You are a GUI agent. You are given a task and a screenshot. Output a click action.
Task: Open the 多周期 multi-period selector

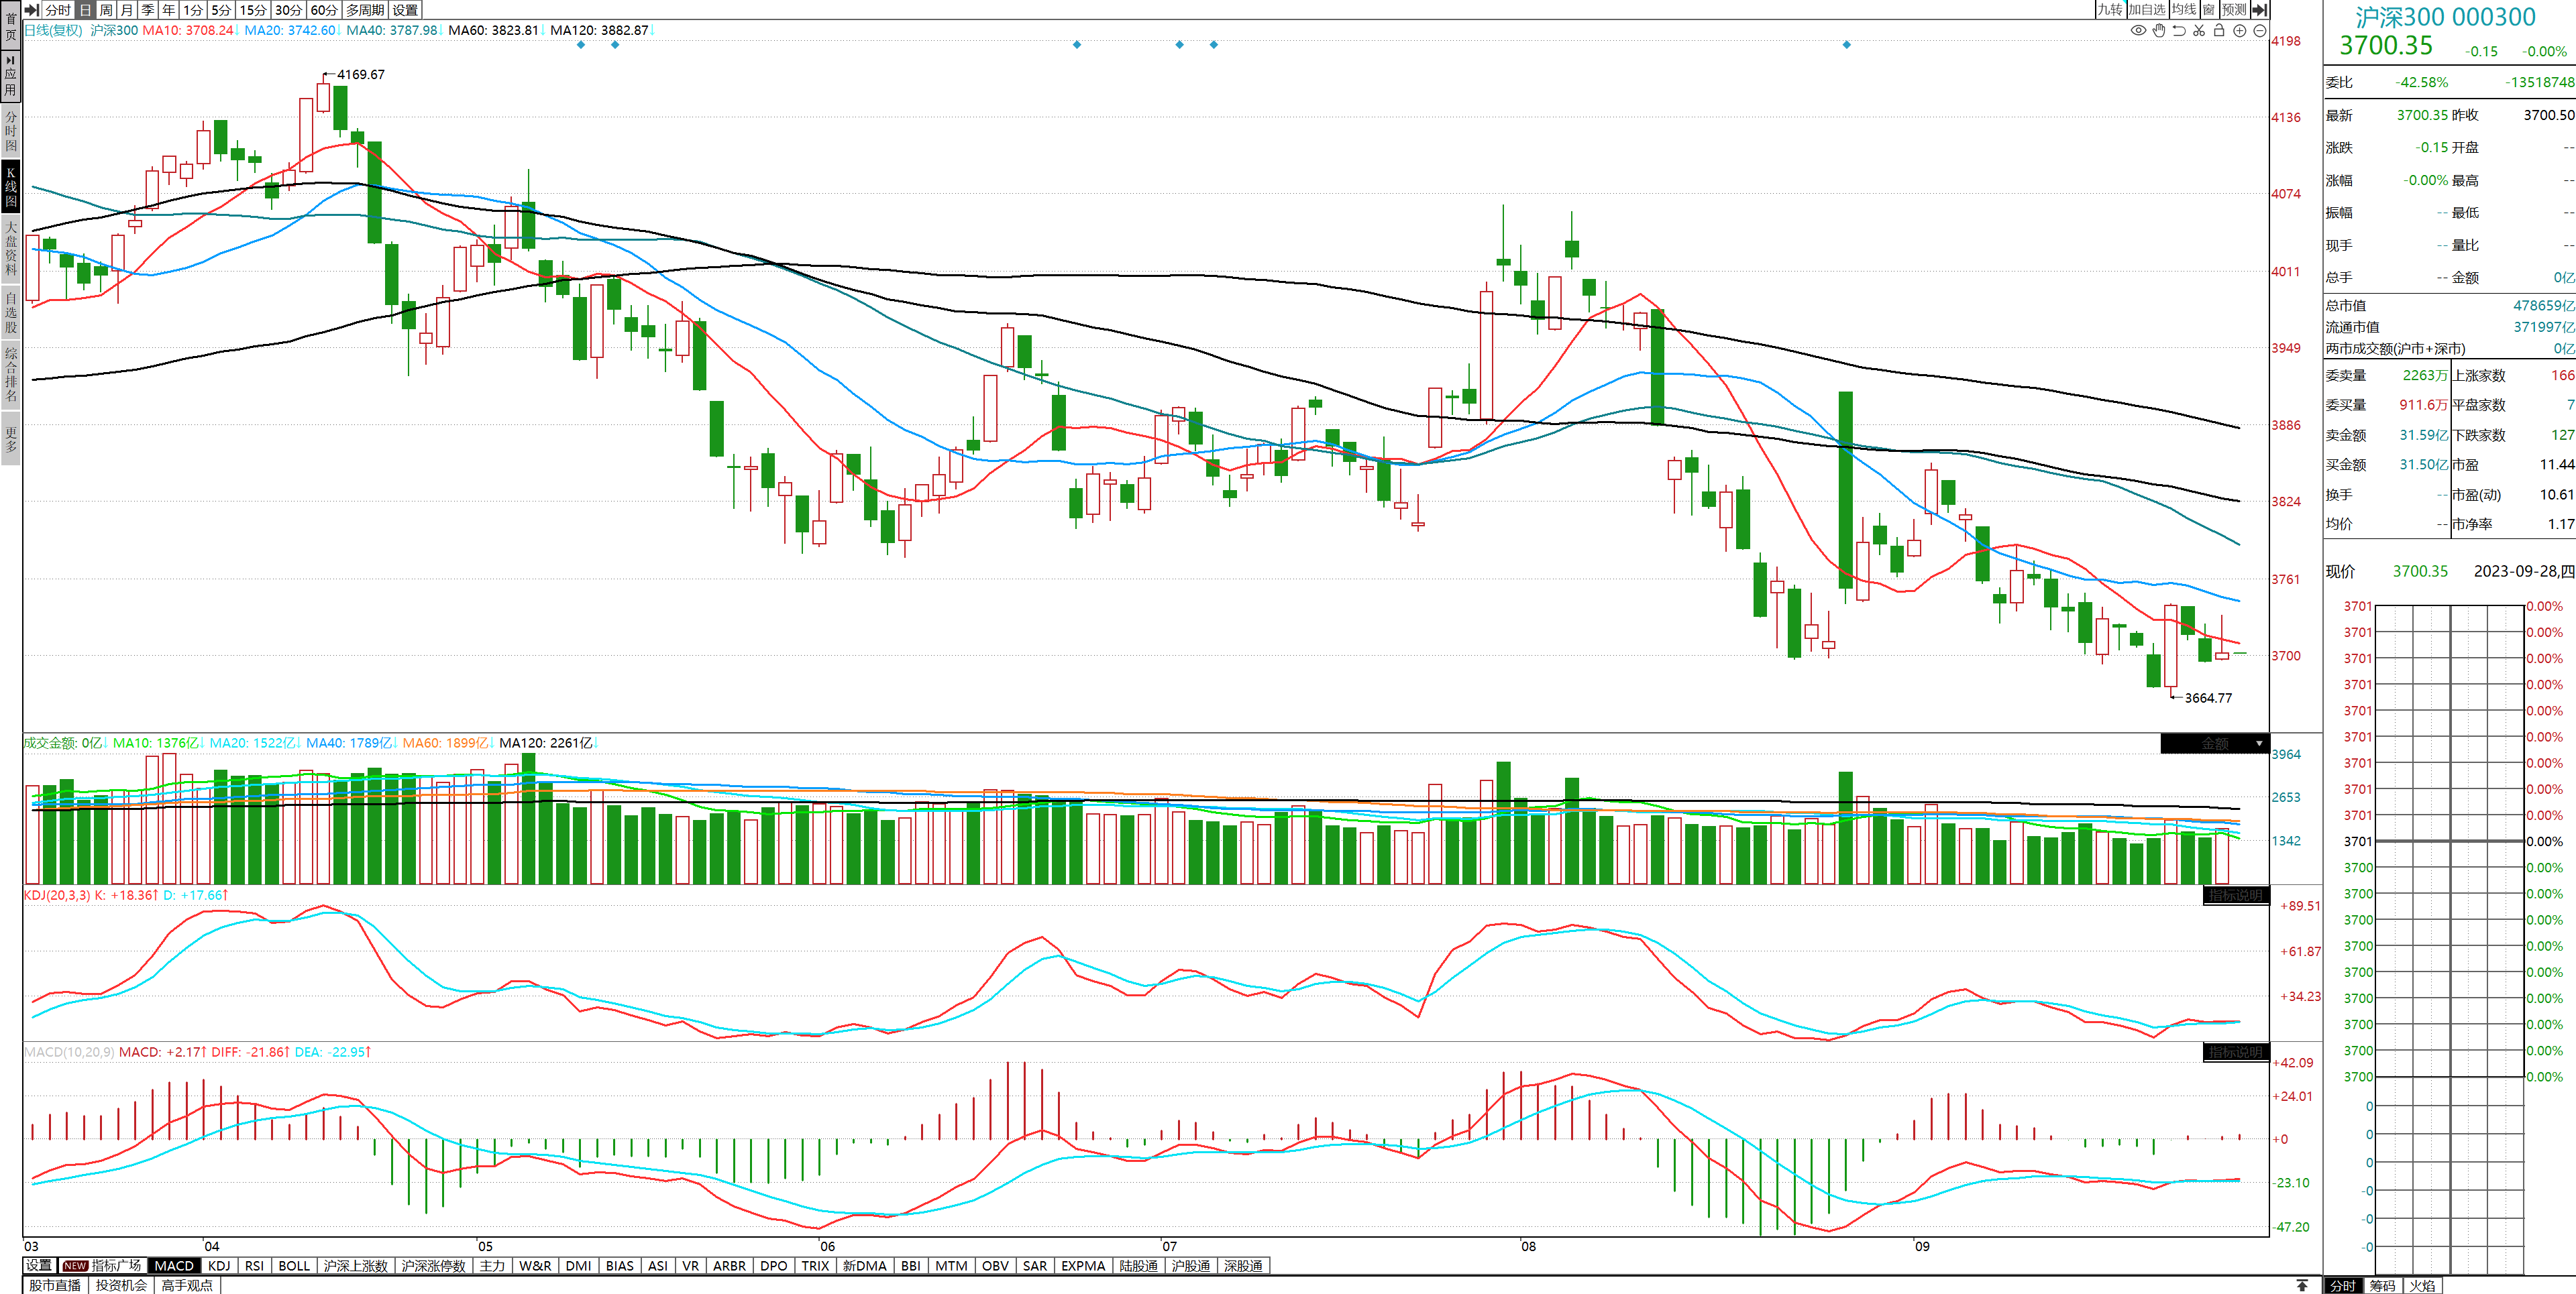[365, 9]
